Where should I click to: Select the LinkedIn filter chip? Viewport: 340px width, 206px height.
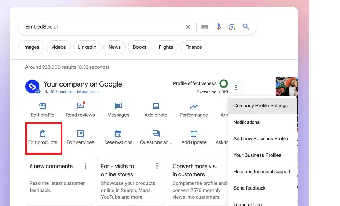tap(87, 47)
